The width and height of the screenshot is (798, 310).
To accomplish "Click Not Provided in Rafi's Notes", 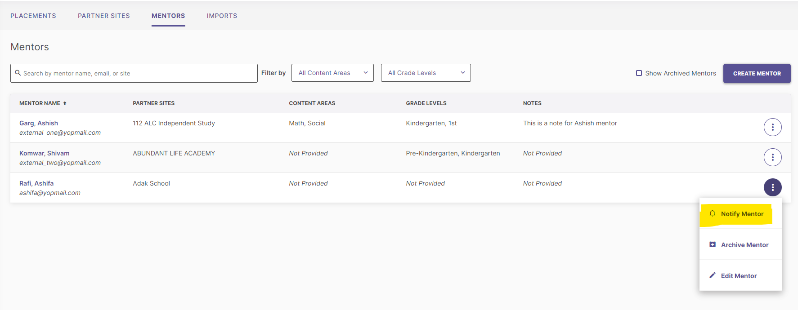I will [542, 183].
